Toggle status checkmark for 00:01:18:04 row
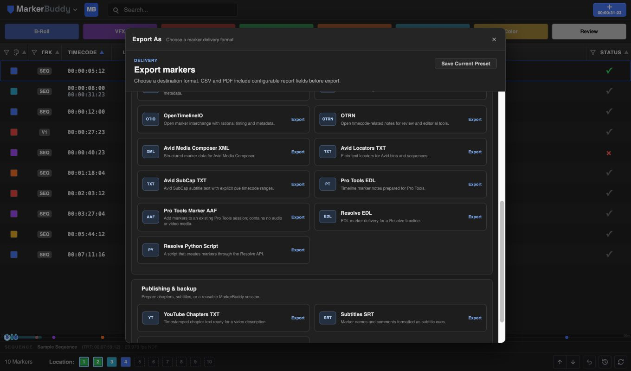The width and height of the screenshot is (631, 371). pyautogui.click(x=609, y=173)
